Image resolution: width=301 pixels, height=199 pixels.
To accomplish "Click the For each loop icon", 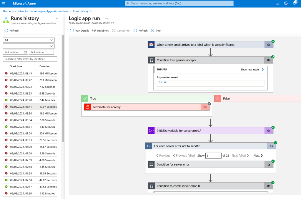I will tap(149, 146).
